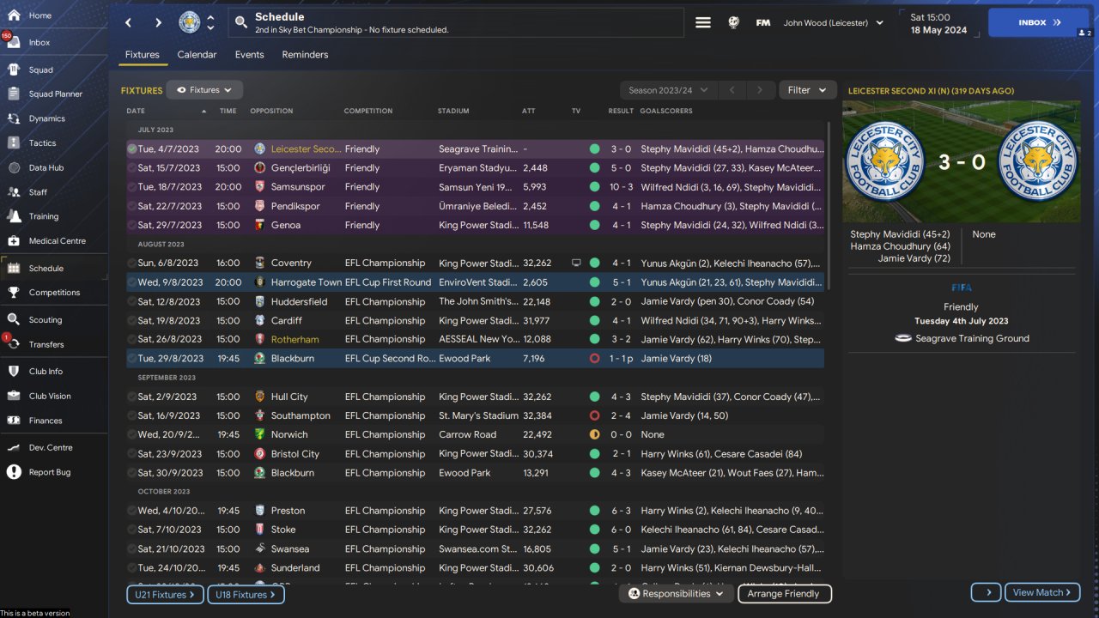Select the radio marker for Coventry fixture

click(131, 263)
